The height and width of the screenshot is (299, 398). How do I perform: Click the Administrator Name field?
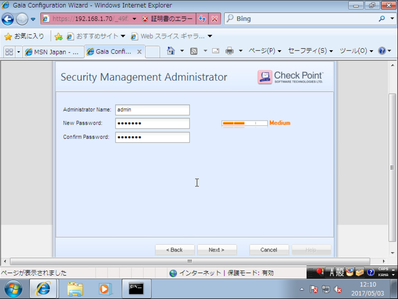pyautogui.click(x=152, y=110)
